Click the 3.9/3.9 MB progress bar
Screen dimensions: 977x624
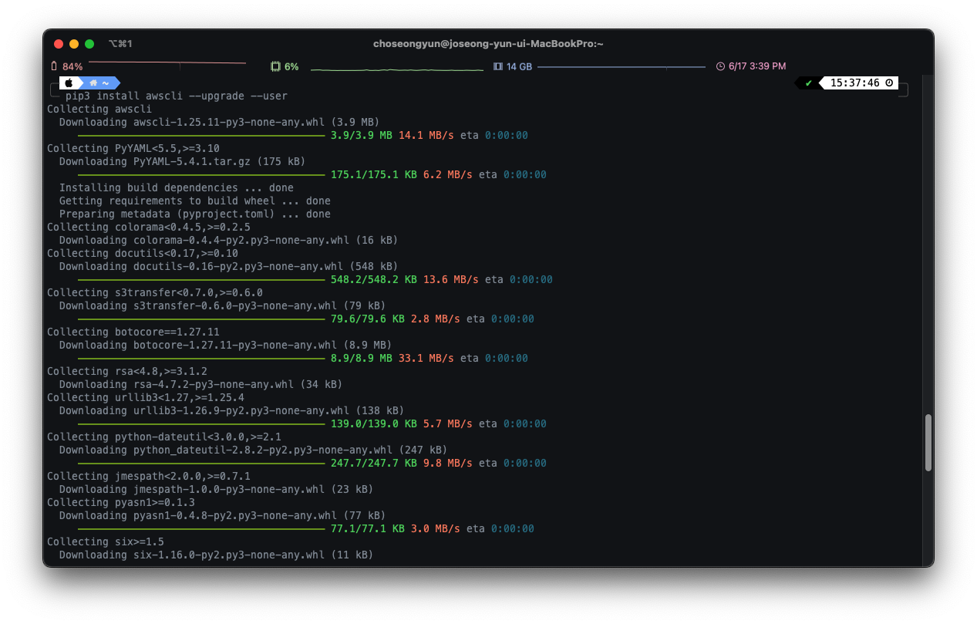point(201,135)
